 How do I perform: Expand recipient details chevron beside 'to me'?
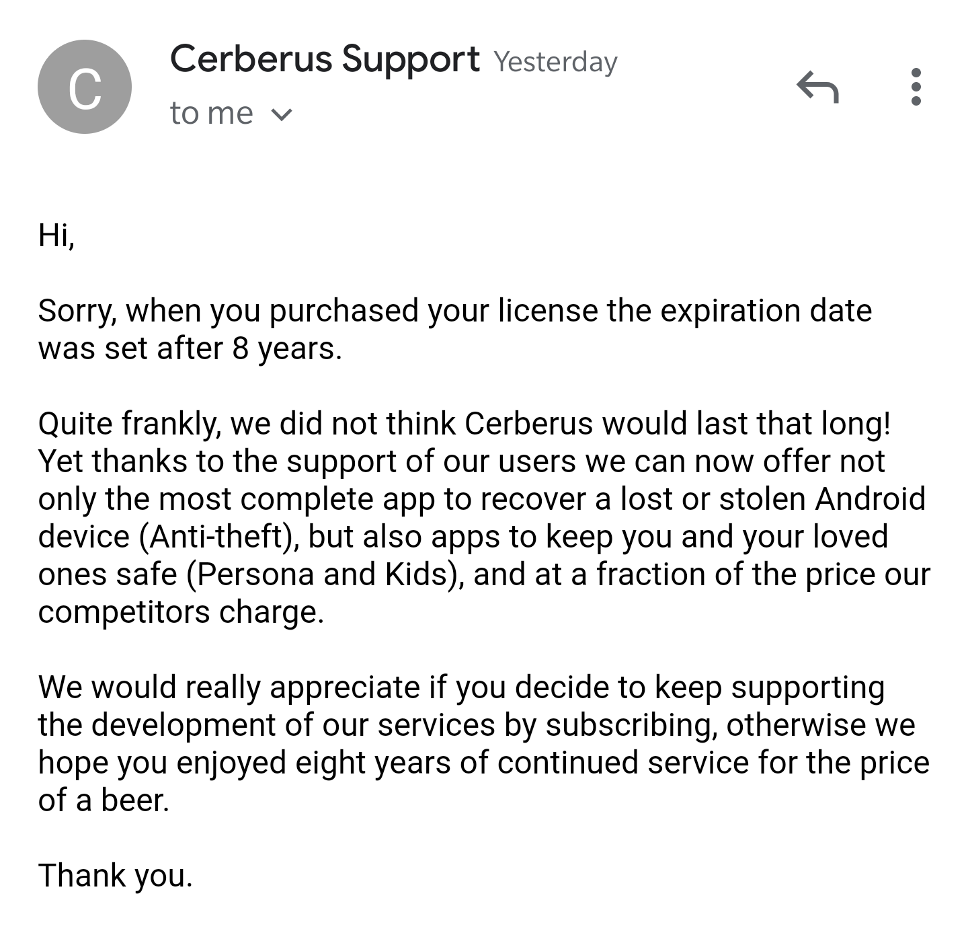(x=282, y=115)
